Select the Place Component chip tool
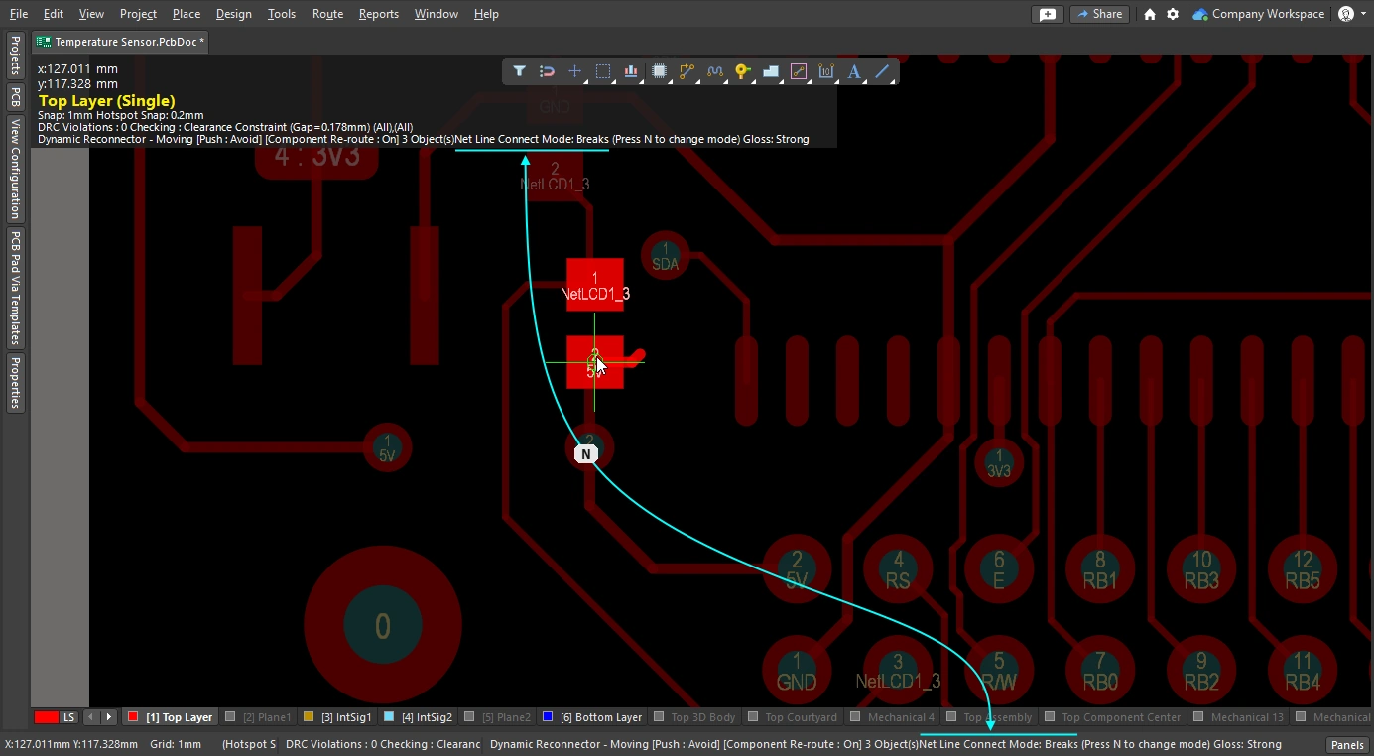The height and width of the screenshot is (756, 1374). (x=659, y=71)
